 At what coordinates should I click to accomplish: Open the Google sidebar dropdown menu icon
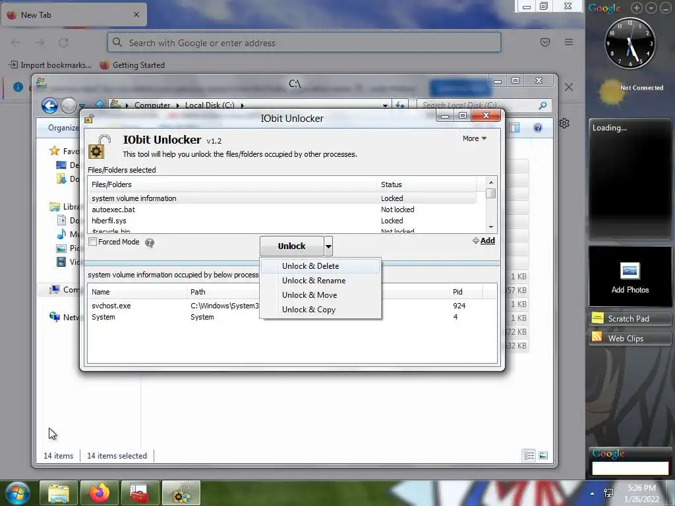pos(651,8)
